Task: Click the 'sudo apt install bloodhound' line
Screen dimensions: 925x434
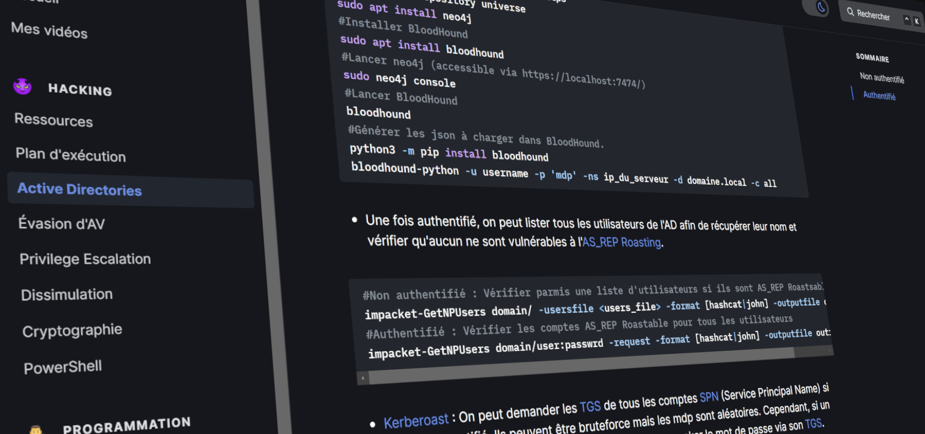Action: pos(422,46)
